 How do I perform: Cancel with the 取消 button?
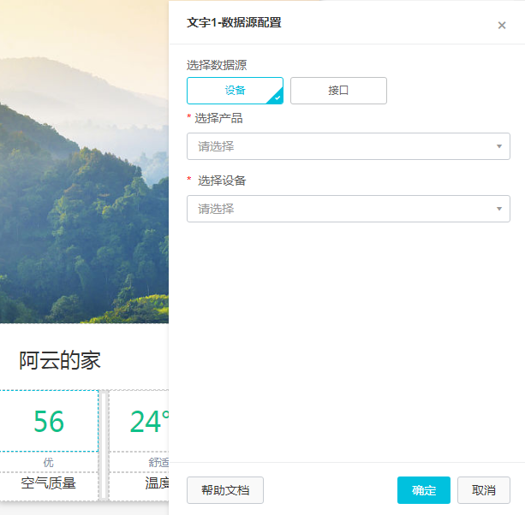pos(484,490)
